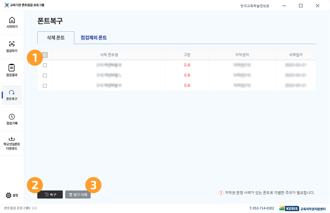Switch to the 삭제 폰트 tab
Screen dimensions: 330x213
tap(56, 38)
